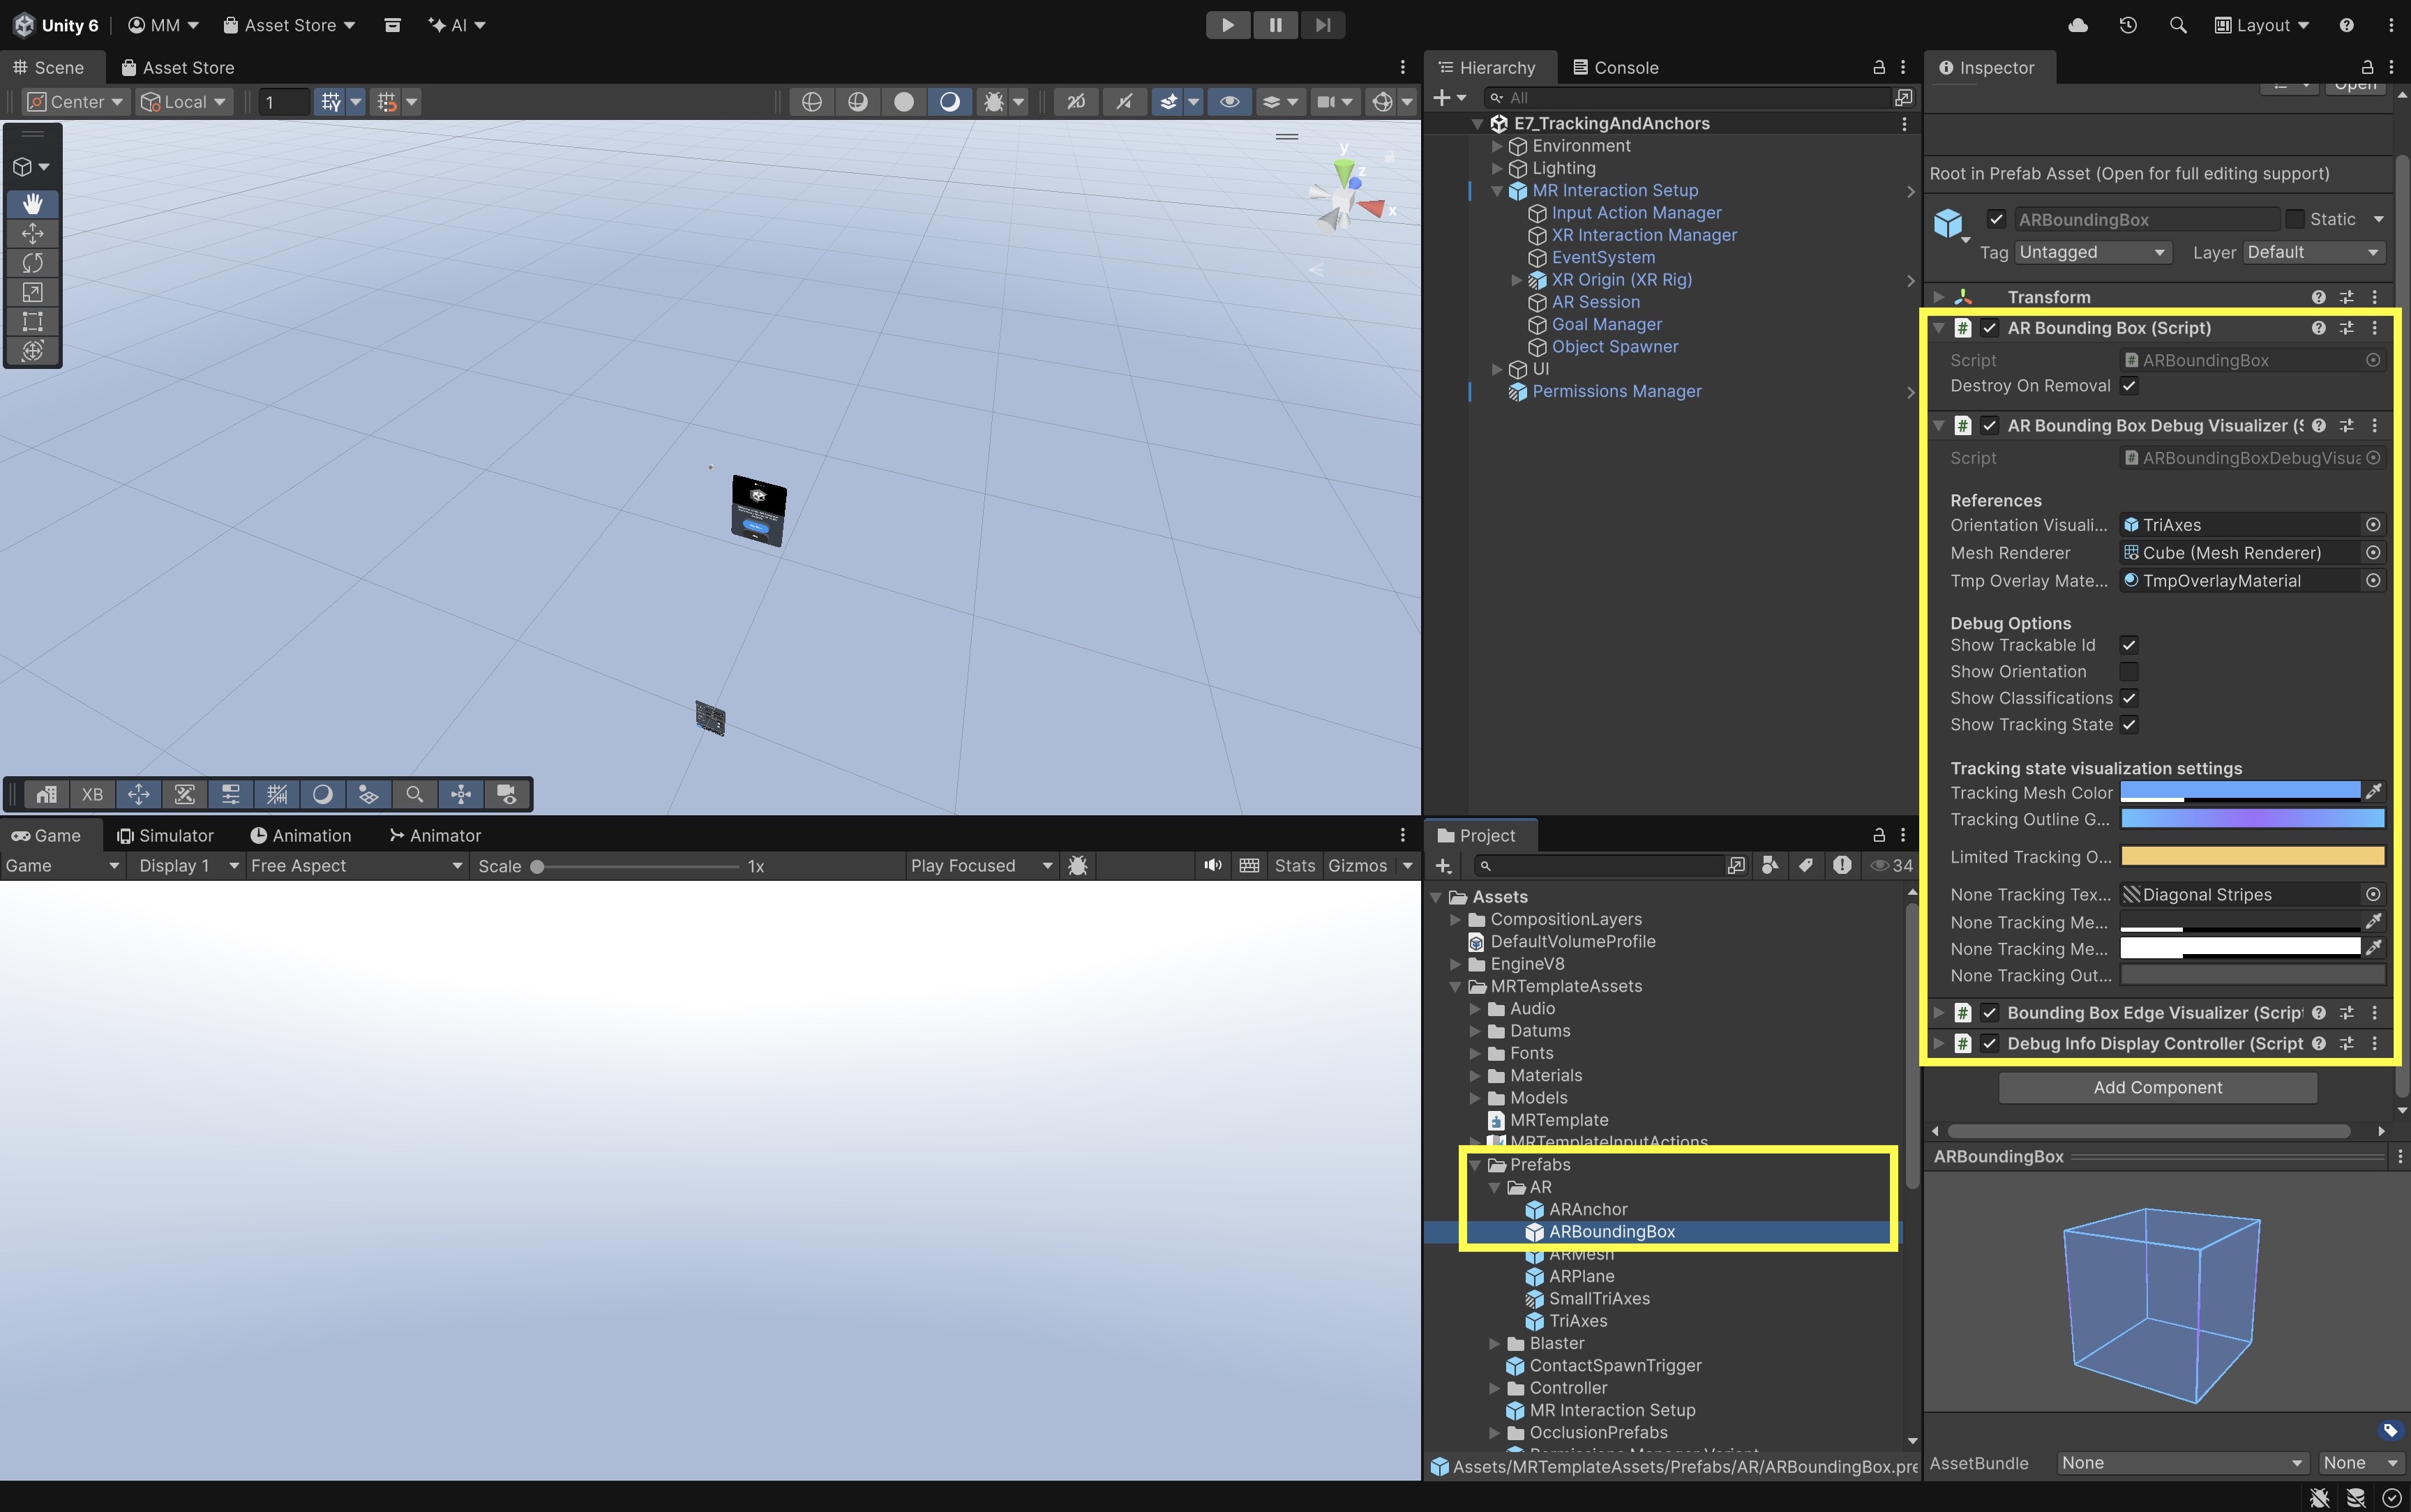This screenshot has height=1512, width=2411.
Task: Select the Scale tool in Scene view
Action: (x=32, y=292)
